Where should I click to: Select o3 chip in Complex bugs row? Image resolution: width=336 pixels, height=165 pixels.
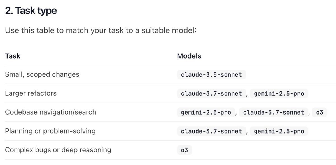[x=185, y=150]
